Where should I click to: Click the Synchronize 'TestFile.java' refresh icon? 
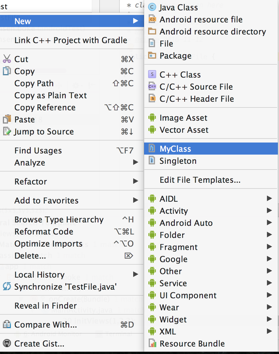(7, 286)
